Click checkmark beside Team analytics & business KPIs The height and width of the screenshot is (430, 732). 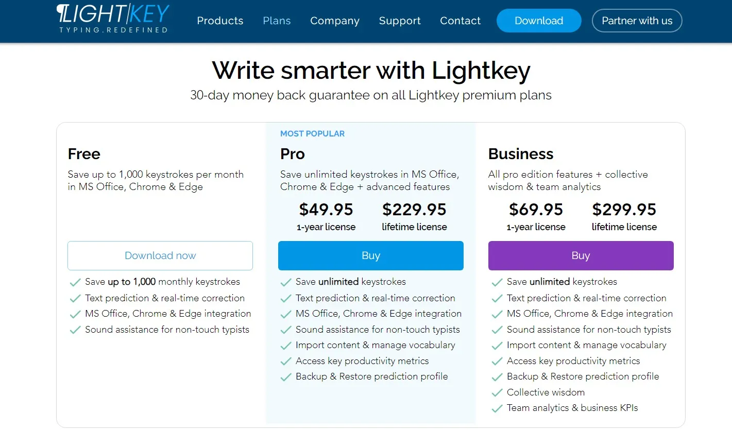(497, 409)
